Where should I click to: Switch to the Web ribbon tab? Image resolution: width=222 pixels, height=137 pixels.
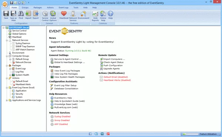point(85,7)
